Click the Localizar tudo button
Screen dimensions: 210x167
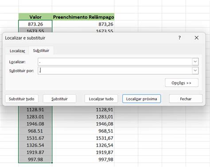(x=101, y=99)
